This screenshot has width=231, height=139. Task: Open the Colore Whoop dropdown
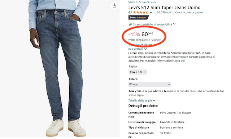point(149,84)
